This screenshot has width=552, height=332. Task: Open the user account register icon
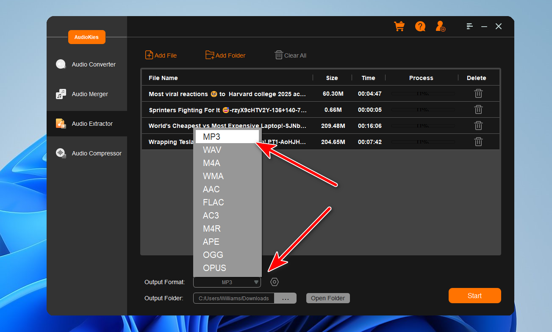441,26
